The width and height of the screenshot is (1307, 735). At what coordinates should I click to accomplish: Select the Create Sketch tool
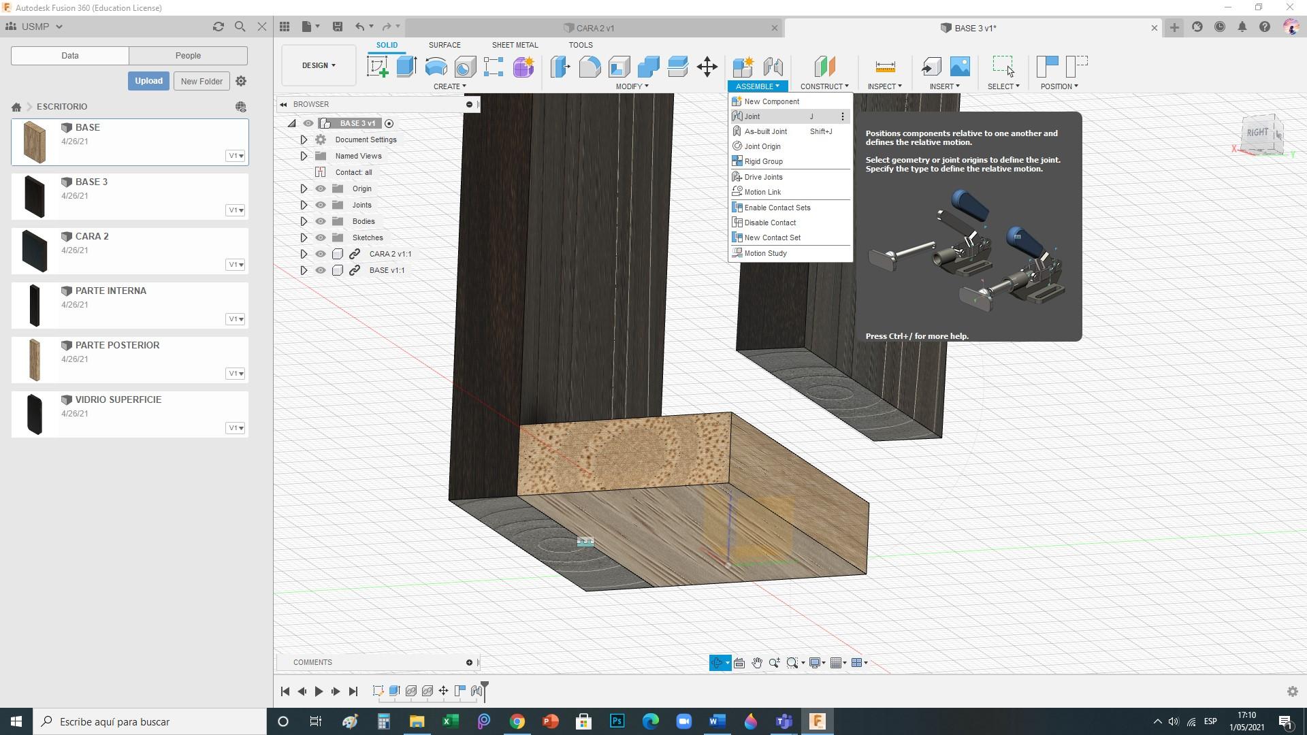tap(377, 67)
